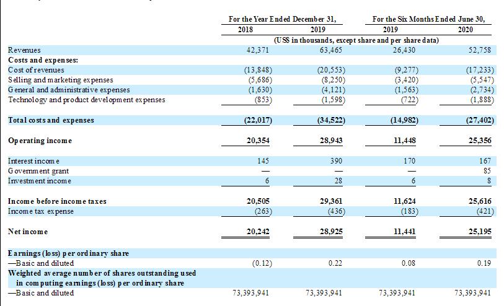Screen dimensions: 504x306
Task: Click interest income value 170
Action: [x=410, y=161]
